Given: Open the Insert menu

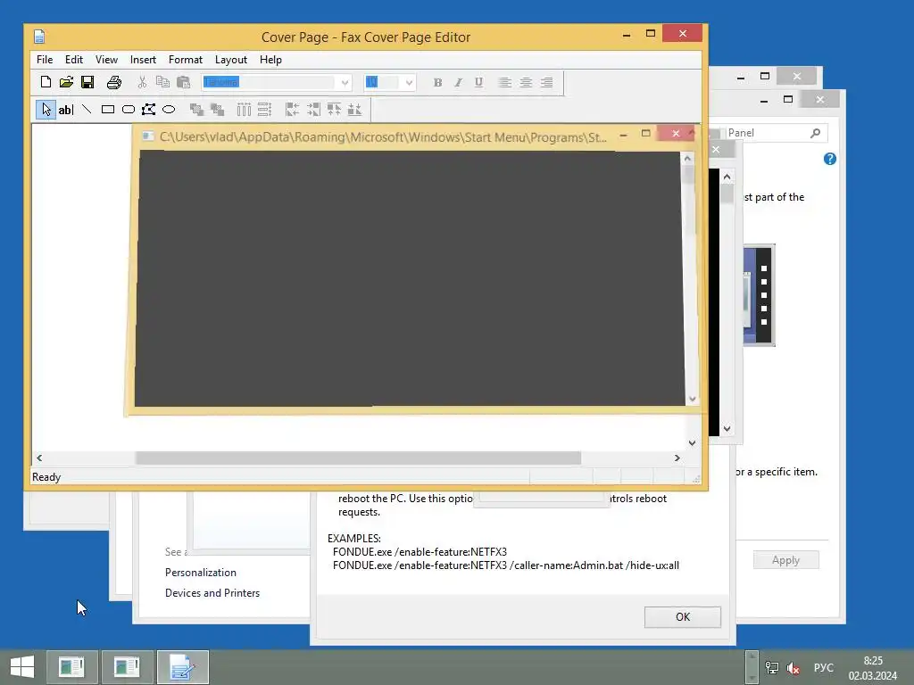Looking at the screenshot, I should click(x=143, y=60).
